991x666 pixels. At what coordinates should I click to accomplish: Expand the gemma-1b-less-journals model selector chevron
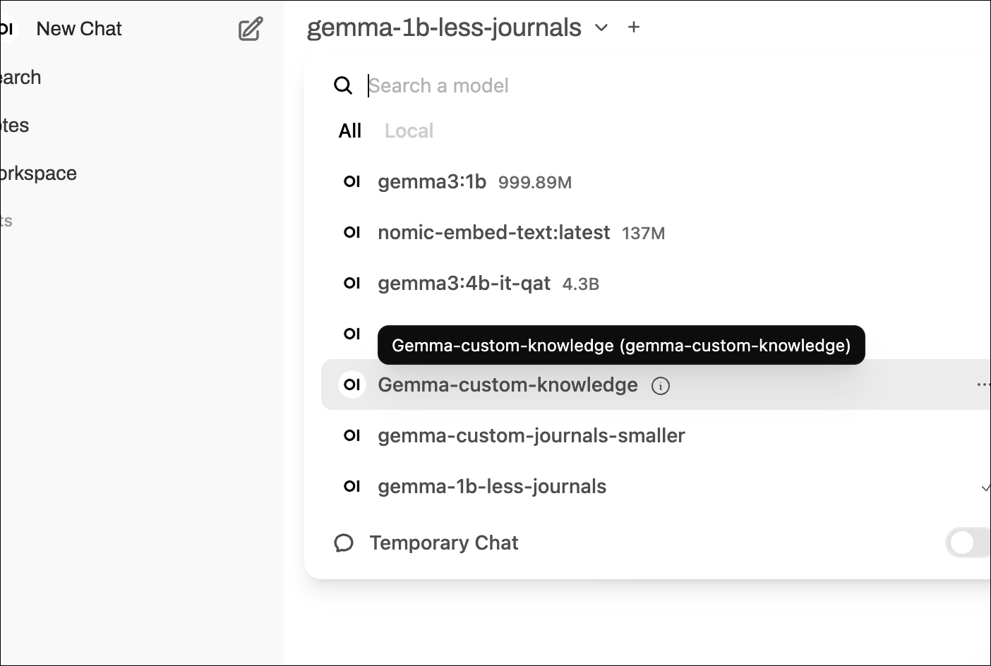(x=601, y=28)
